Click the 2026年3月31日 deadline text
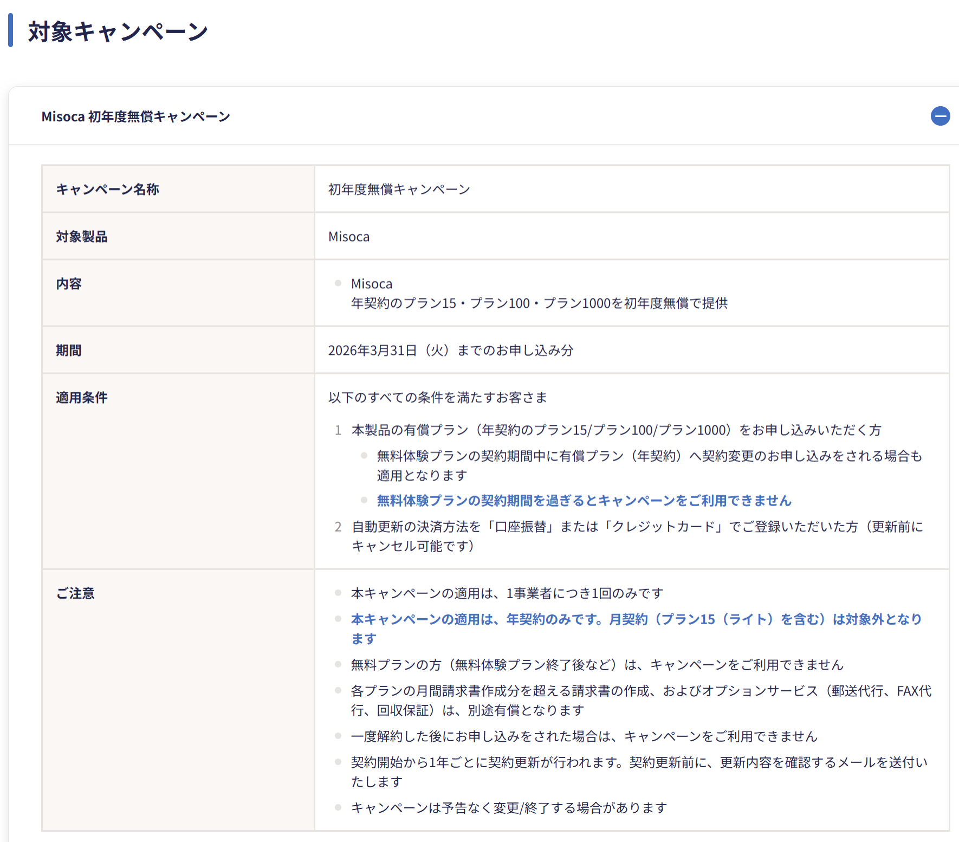The height and width of the screenshot is (842, 959). coord(450,351)
